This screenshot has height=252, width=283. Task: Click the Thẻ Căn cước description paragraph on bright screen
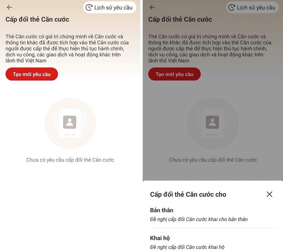tap(67, 48)
